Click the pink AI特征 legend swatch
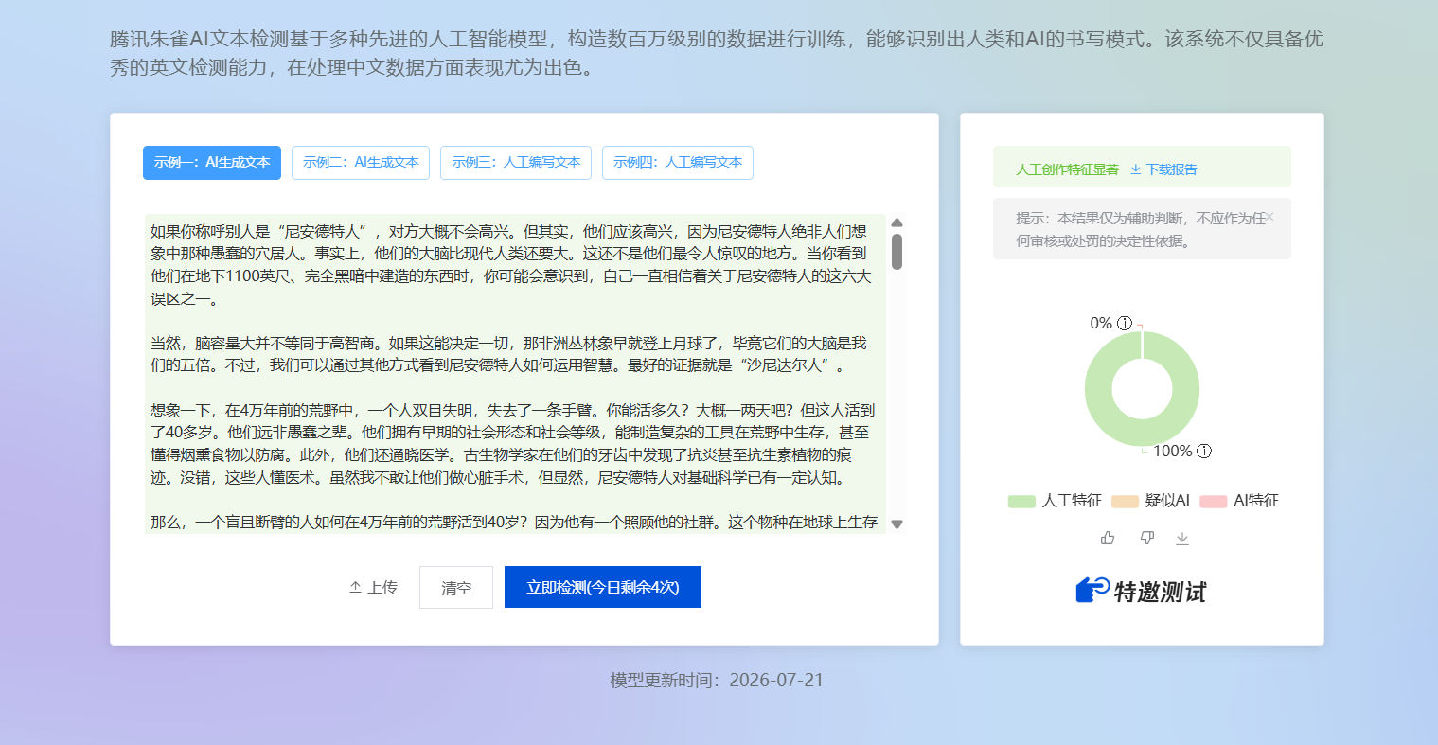The width and height of the screenshot is (1438, 745). 1214,502
